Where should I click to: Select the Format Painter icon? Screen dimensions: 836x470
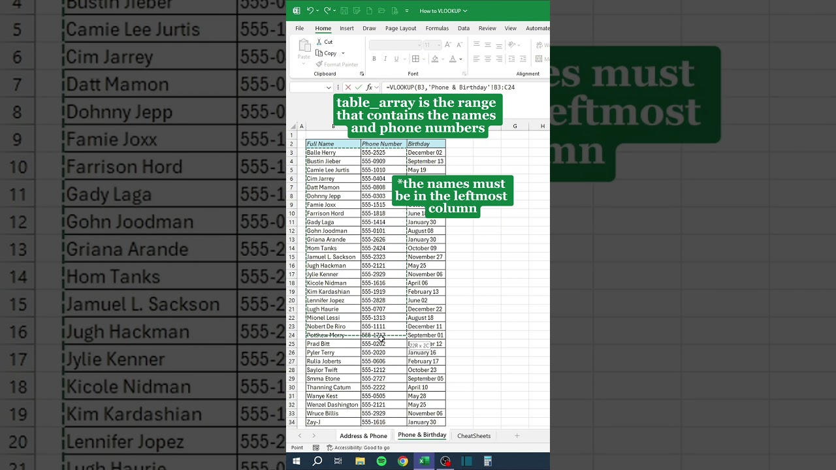point(320,63)
